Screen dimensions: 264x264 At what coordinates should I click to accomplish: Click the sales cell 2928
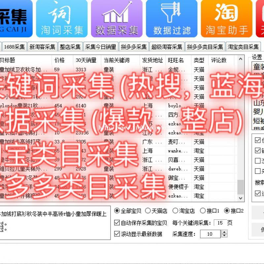[87, 169]
